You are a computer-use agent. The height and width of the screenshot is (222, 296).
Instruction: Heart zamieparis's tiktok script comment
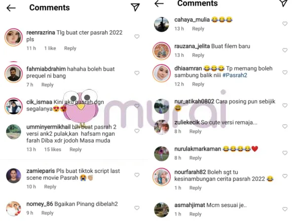point(137,175)
